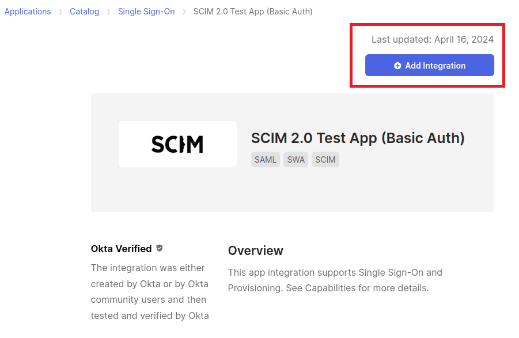The image size is (519, 338).
Task: Select the app title heading in the banner
Action: click(358, 138)
